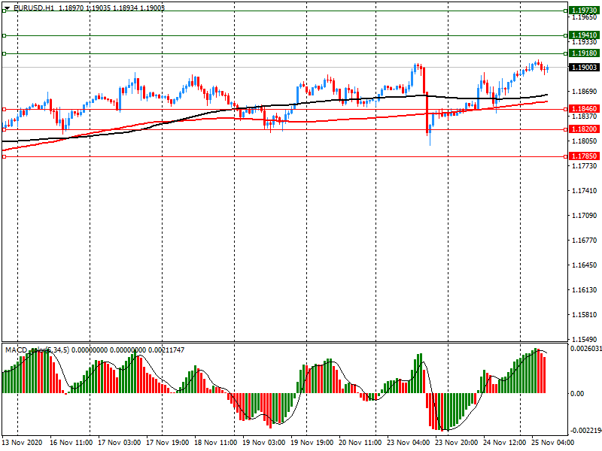Click the 1.16770 price scale value
This screenshot has width=602, height=451.
click(x=585, y=241)
